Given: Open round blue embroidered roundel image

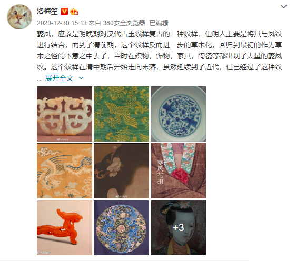Looking at the screenshot, I should 121,228.
